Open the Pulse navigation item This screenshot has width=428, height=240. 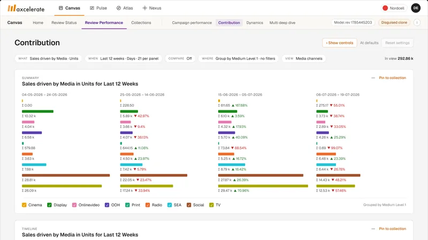[98, 8]
